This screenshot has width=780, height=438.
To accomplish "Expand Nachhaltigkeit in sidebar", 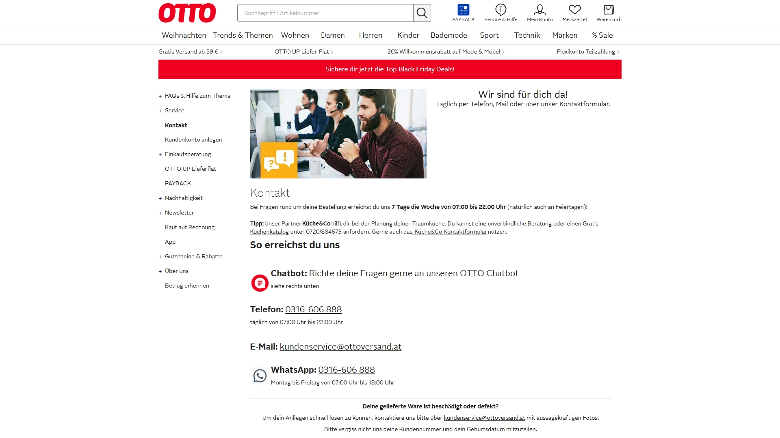I will 184,198.
